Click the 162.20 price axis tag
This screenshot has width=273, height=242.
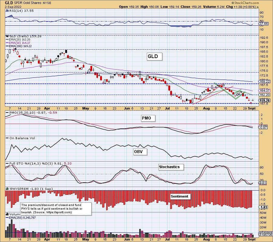(x=265, y=95)
